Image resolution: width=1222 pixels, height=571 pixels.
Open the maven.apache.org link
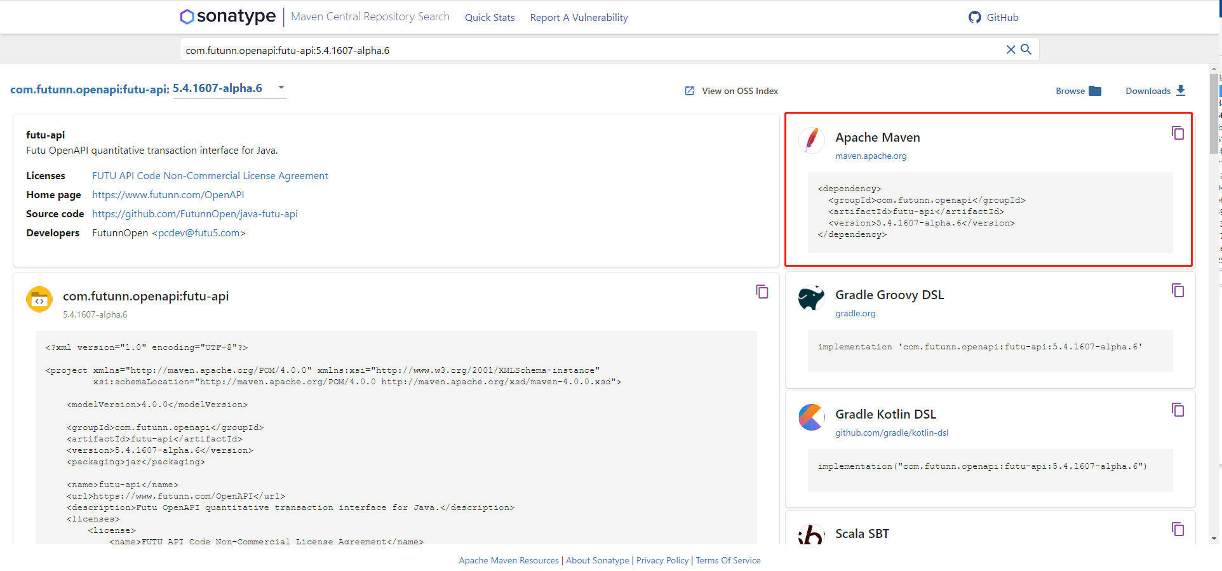coord(870,156)
